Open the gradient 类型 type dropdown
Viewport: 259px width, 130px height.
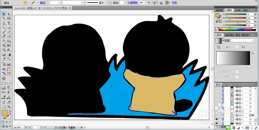click(253, 40)
